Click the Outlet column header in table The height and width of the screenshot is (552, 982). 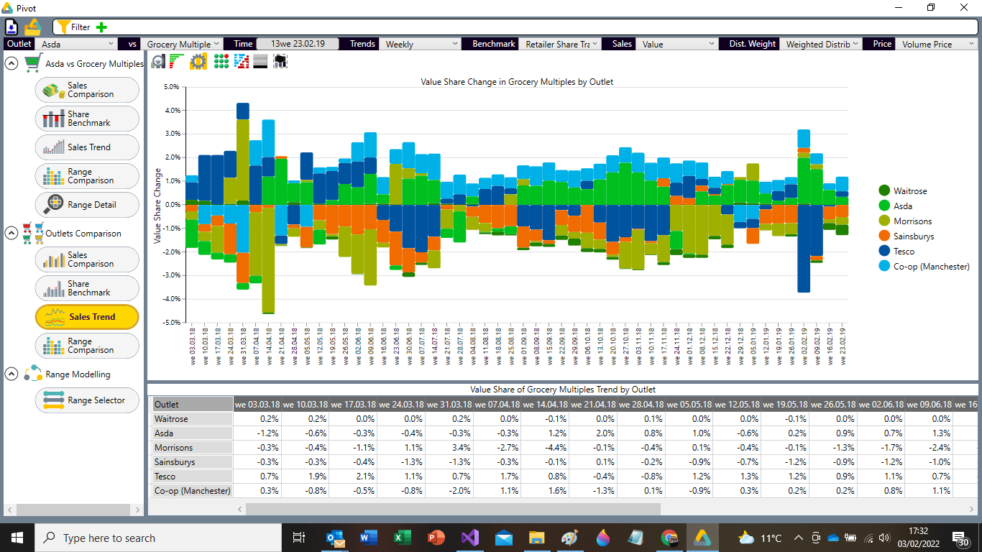pos(192,405)
